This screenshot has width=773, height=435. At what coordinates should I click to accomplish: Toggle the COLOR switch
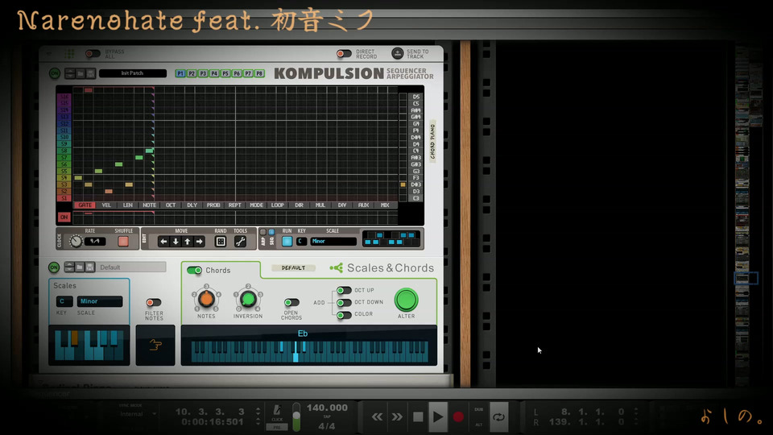click(x=344, y=315)
